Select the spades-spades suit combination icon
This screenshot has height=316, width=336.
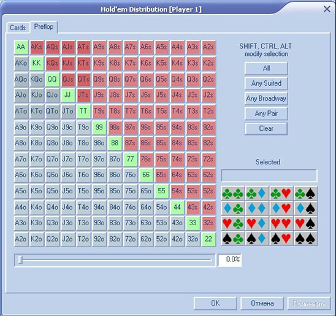click(x=305, y=239)
